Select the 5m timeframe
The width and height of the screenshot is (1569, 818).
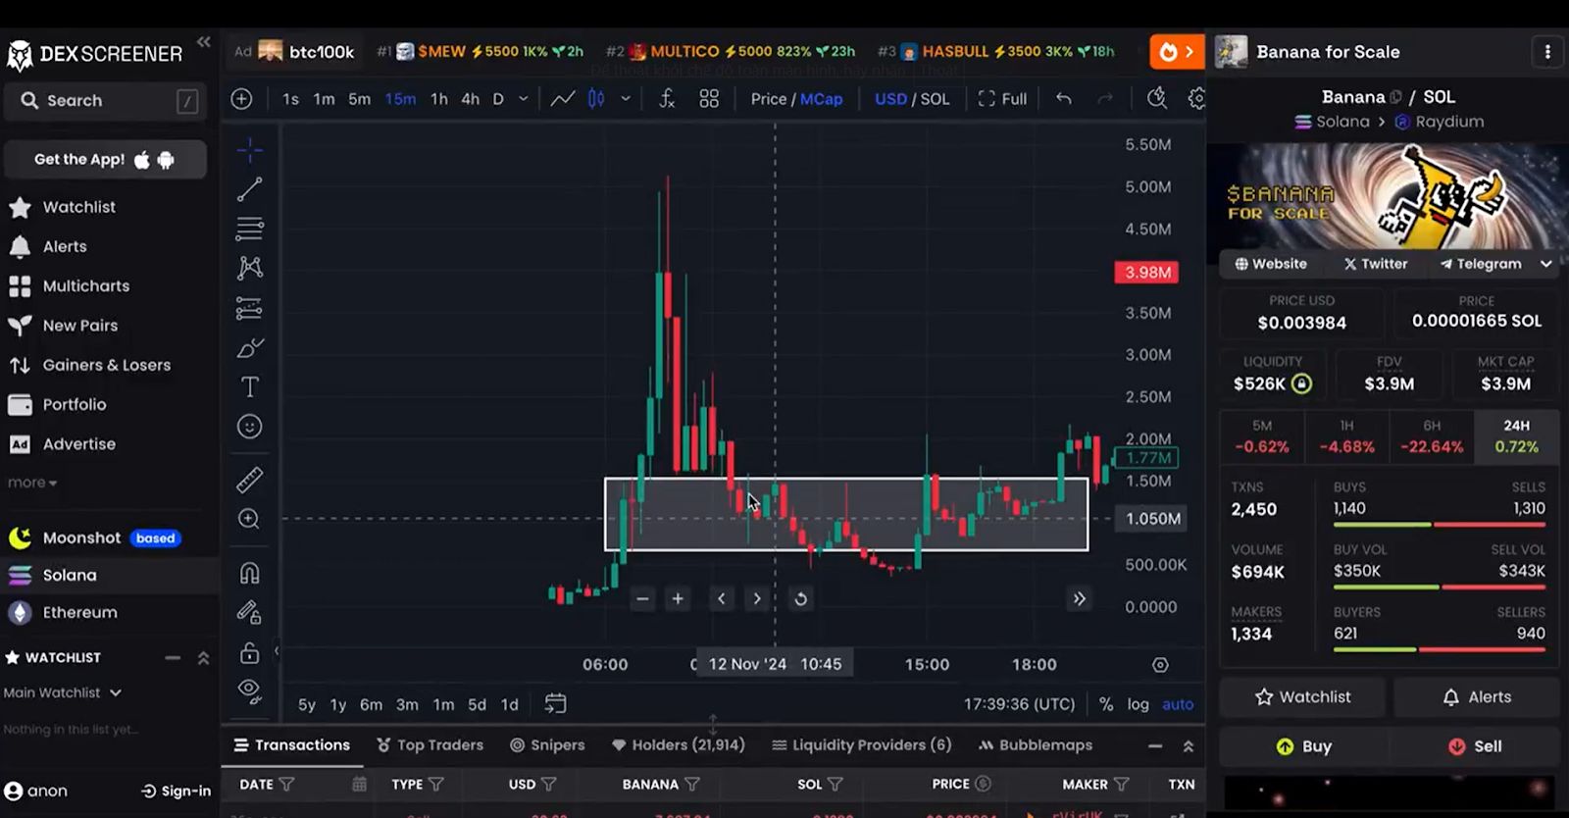[360, 99]
